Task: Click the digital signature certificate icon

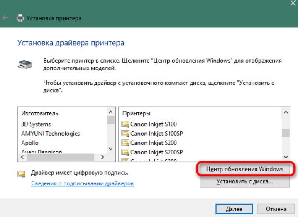Action: [x=21, y=174]
